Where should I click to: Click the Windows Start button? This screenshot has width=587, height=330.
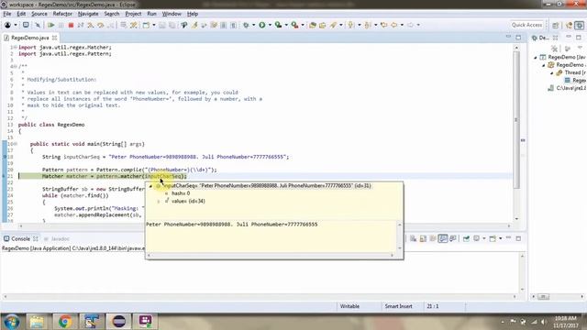(x=12, y=322)
